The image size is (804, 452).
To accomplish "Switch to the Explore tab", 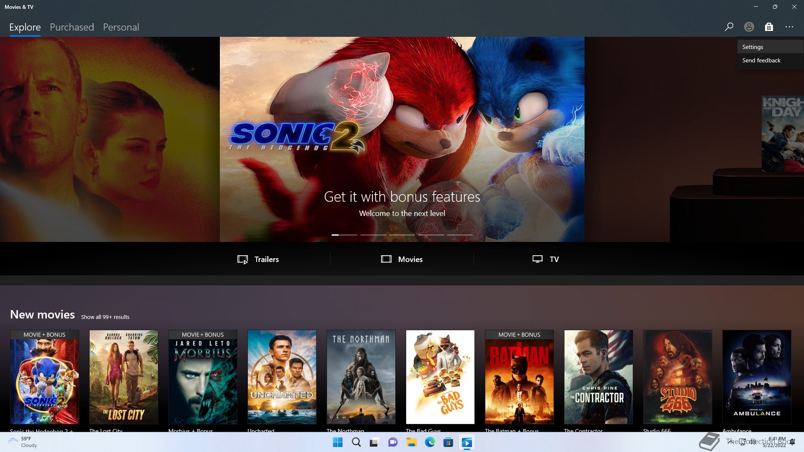I will pos(25,27).
